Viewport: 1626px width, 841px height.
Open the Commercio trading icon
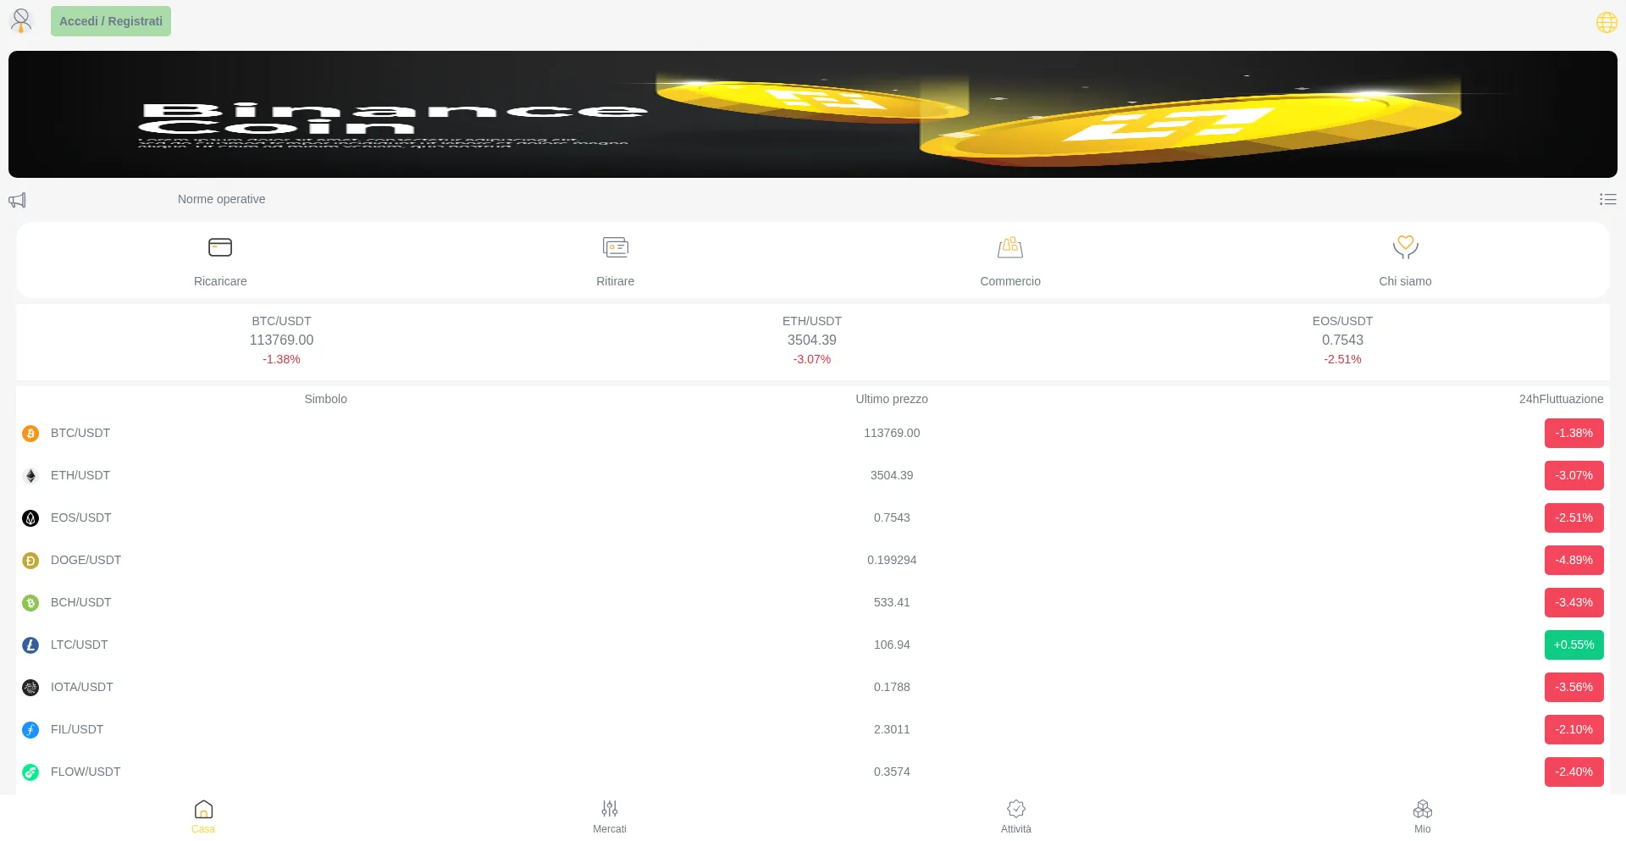1009,247
